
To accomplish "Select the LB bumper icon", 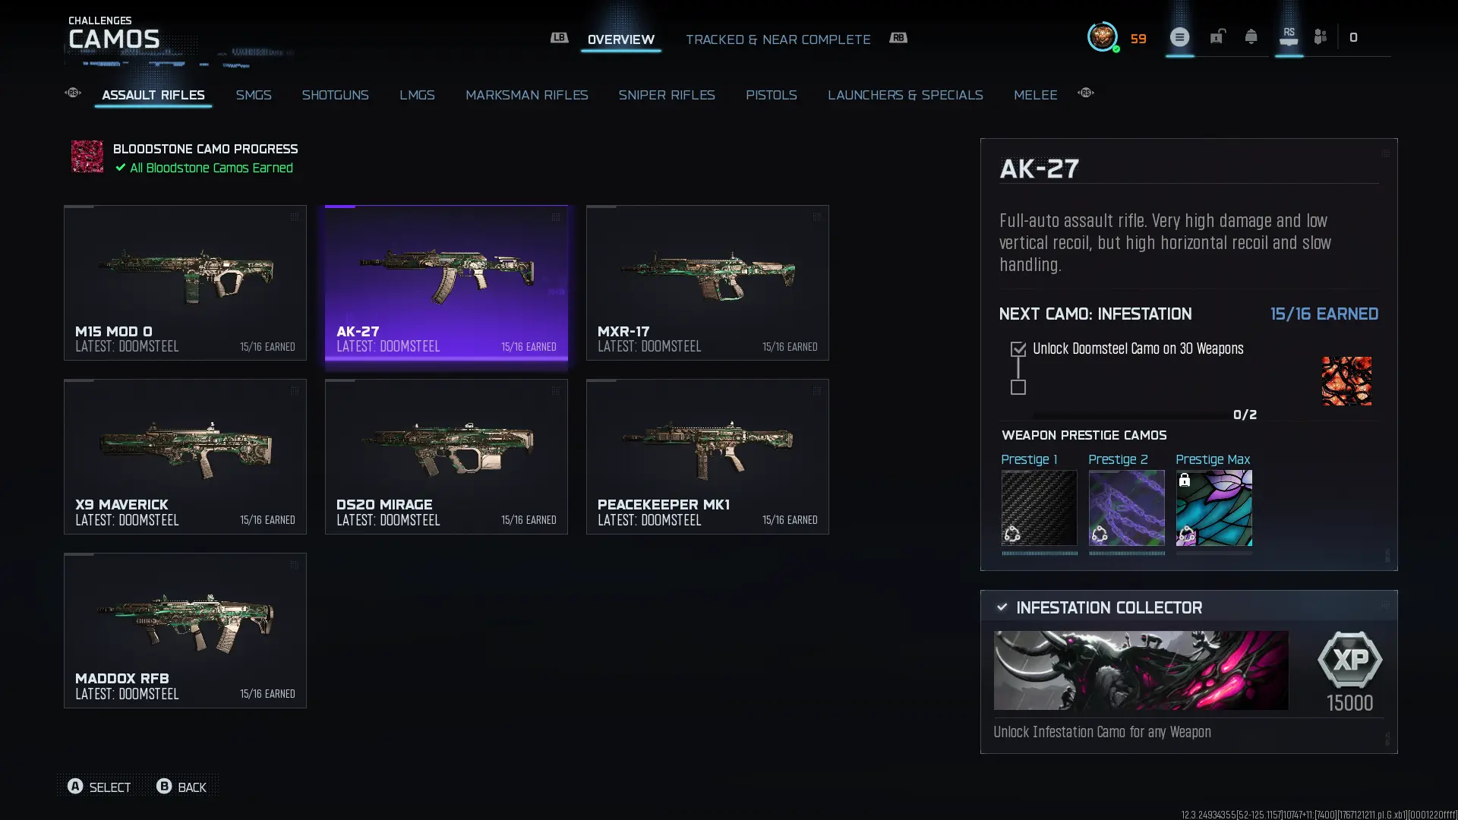I will click(559, 37).
